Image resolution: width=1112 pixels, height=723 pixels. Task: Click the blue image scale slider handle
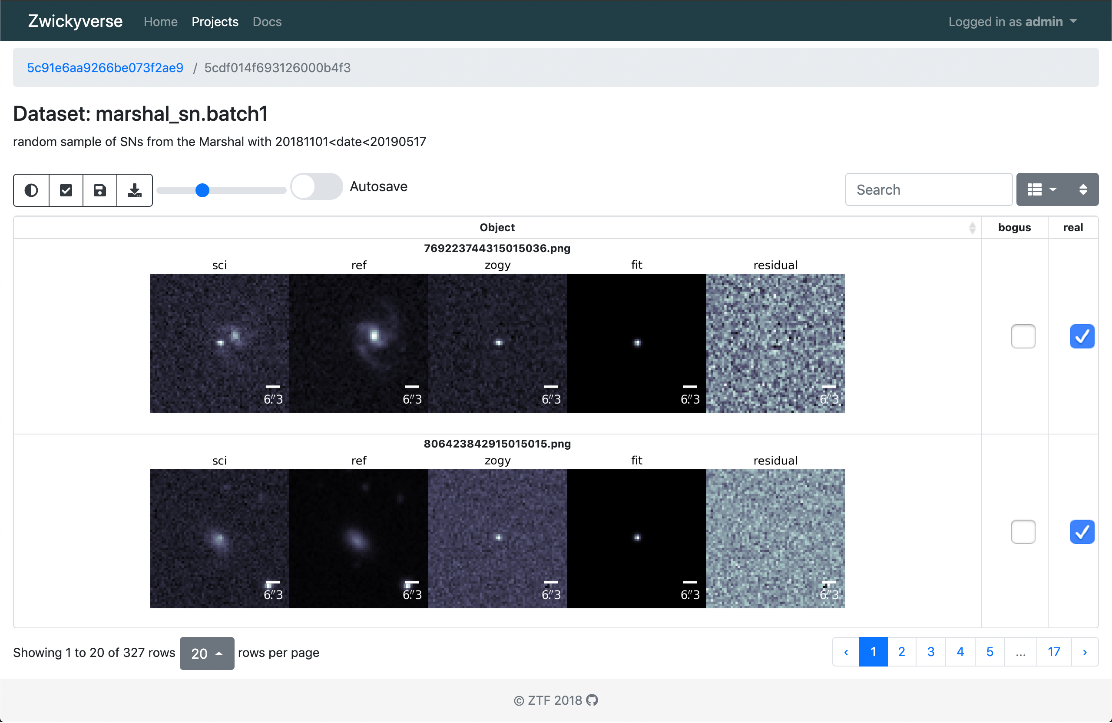tap(202, 190)
